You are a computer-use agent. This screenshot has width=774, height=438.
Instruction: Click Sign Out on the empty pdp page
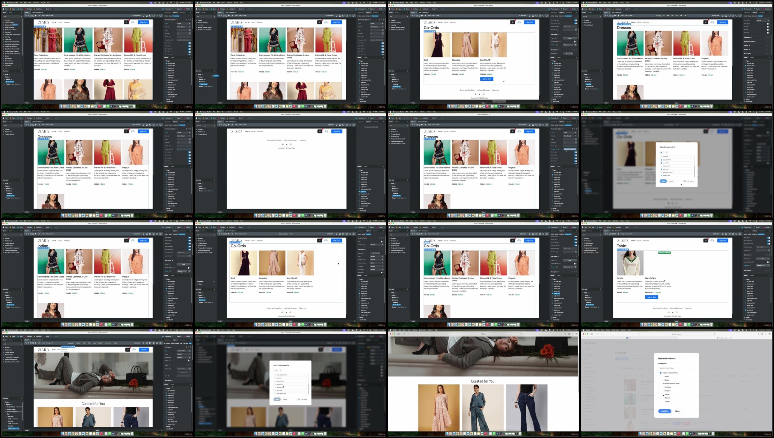337,131
